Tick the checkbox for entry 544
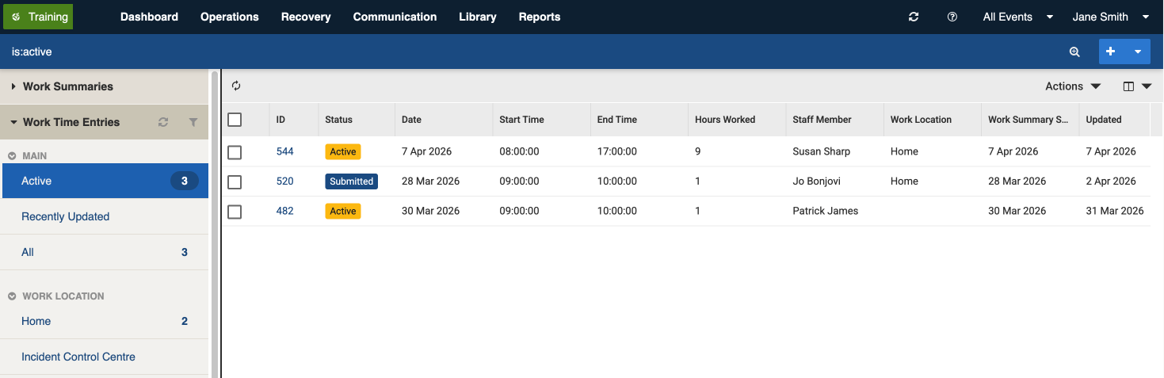Viewport: 1164px width, 378px height. coord(235,151)
